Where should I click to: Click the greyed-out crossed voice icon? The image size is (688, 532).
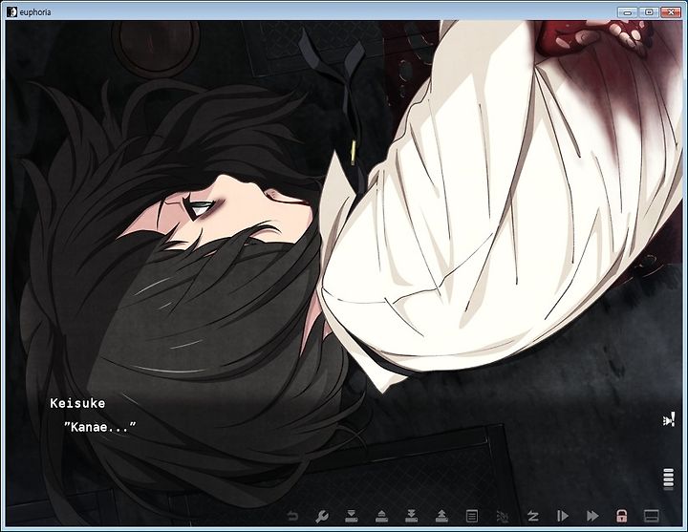click(x=503, y=517)
